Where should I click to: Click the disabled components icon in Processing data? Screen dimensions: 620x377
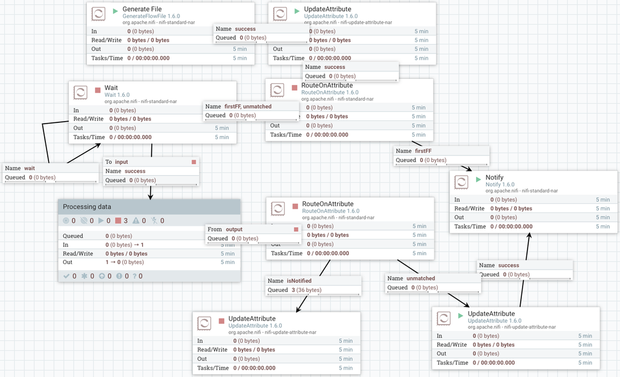click(154, 220)
